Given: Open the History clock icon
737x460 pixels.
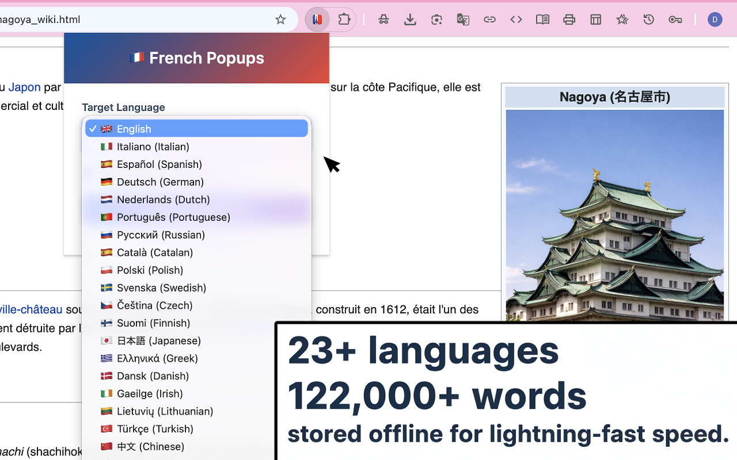Looking at the screenshot, I should (648, 20).
